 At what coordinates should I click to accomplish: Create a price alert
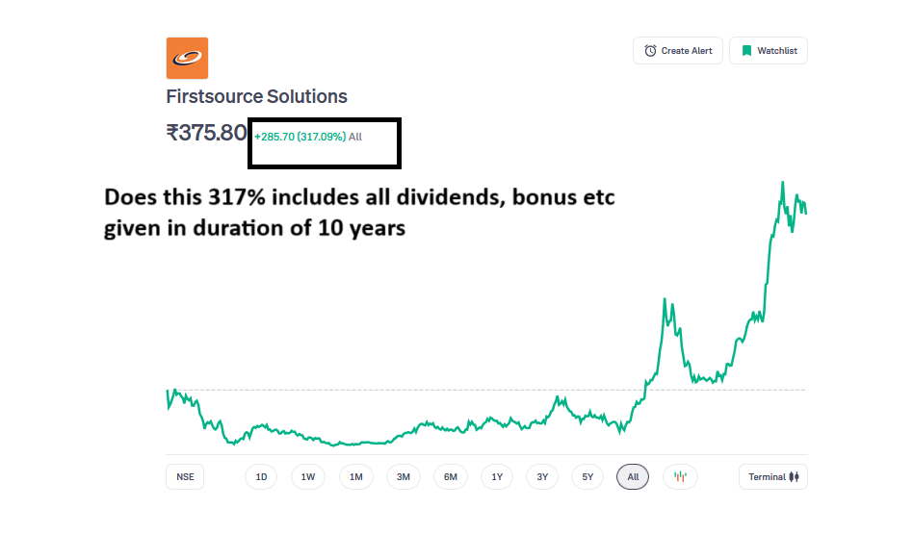(677, 51)
